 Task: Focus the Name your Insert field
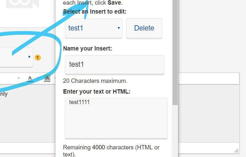tap(115, 65)
